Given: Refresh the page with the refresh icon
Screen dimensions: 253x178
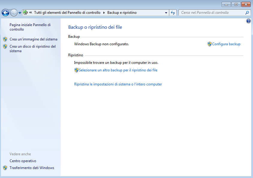Looking at the screenshot, I should coord(173,13).
